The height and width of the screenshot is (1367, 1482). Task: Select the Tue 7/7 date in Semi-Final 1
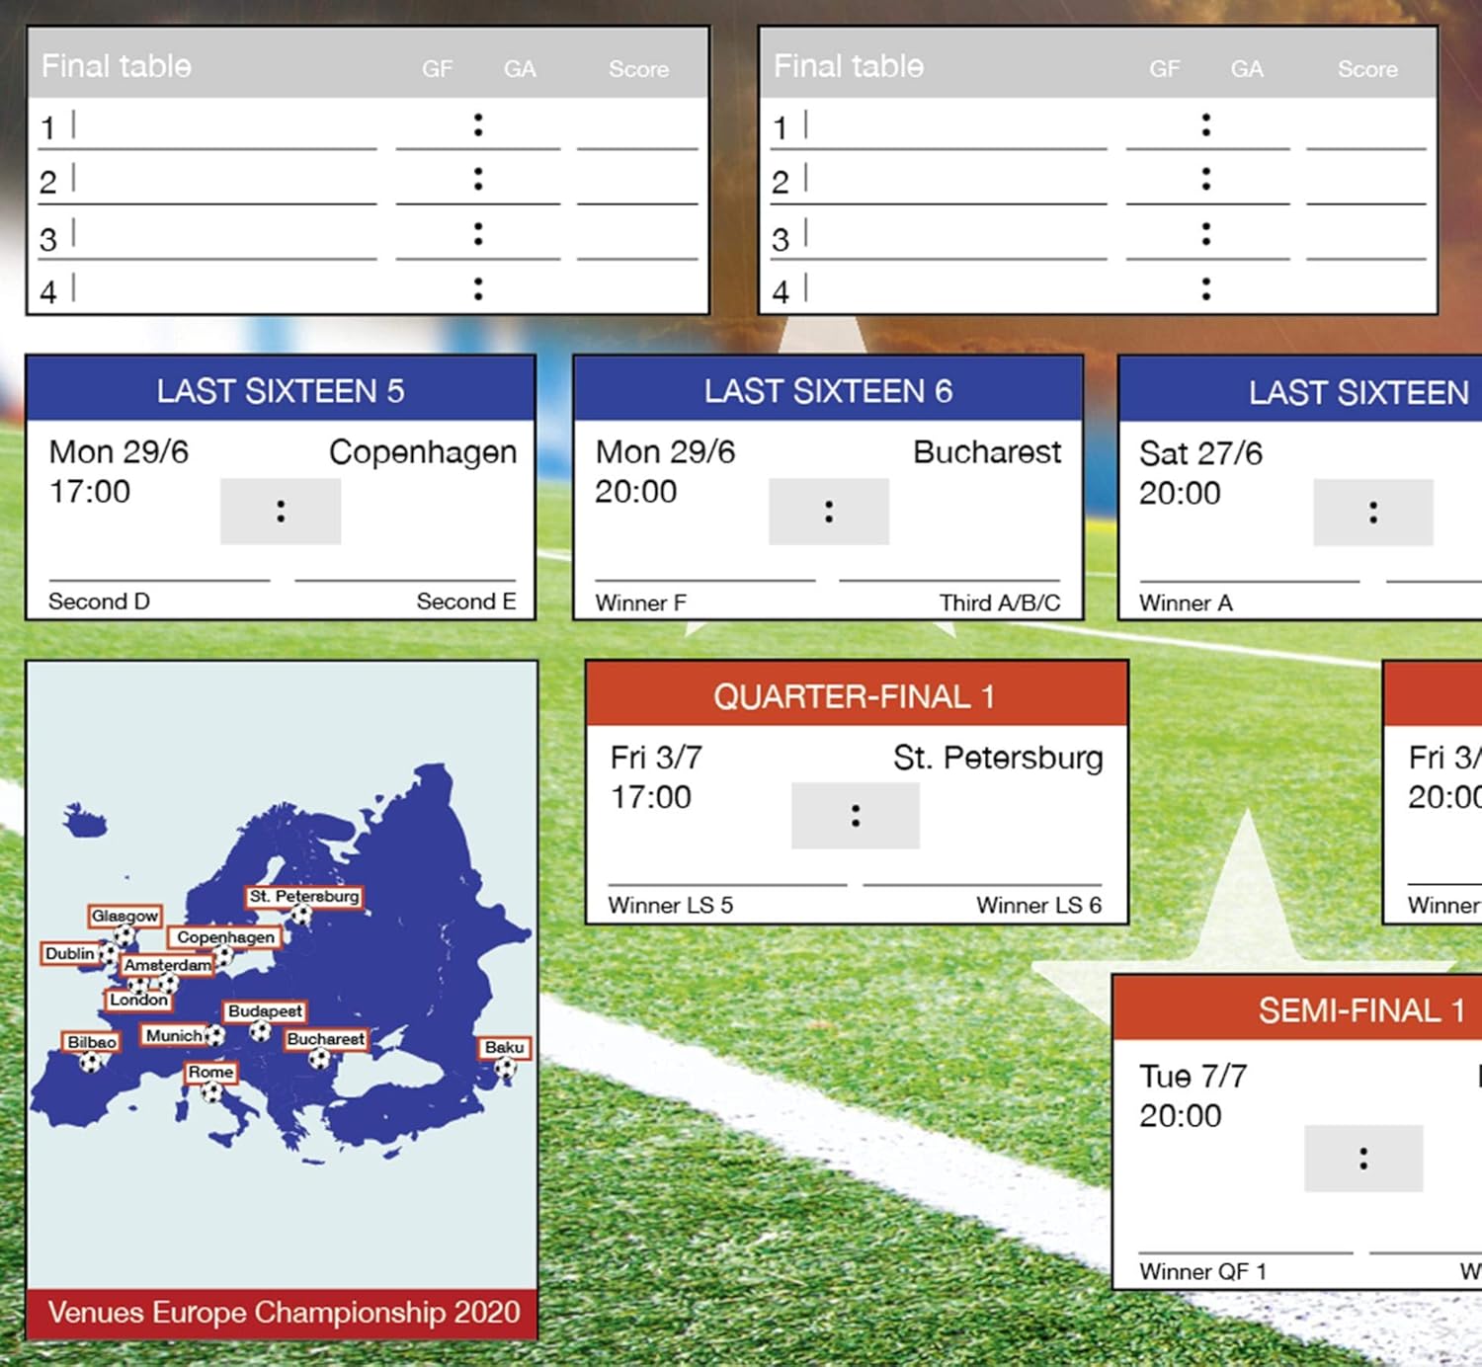click(1193, 1076)
